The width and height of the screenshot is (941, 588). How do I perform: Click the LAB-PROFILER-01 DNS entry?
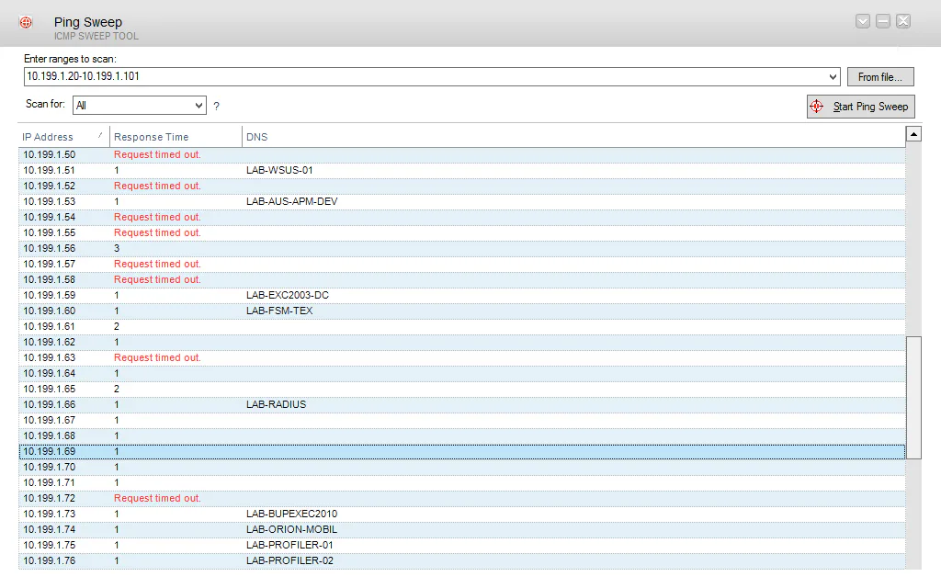289,545
